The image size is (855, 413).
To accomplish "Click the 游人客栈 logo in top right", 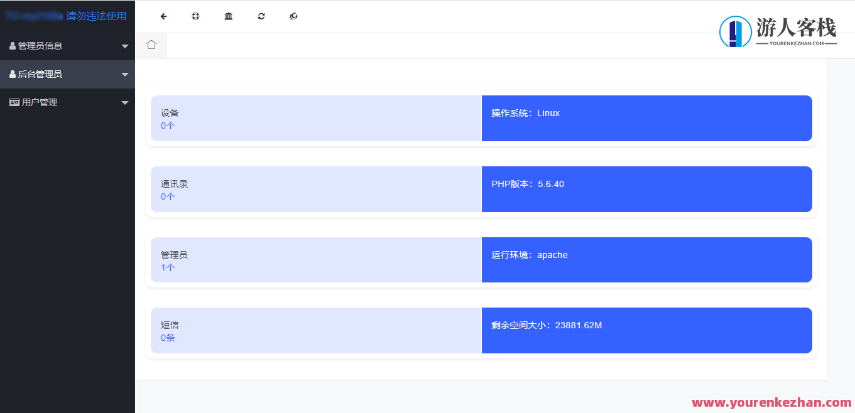I will [x=779, y=30].
